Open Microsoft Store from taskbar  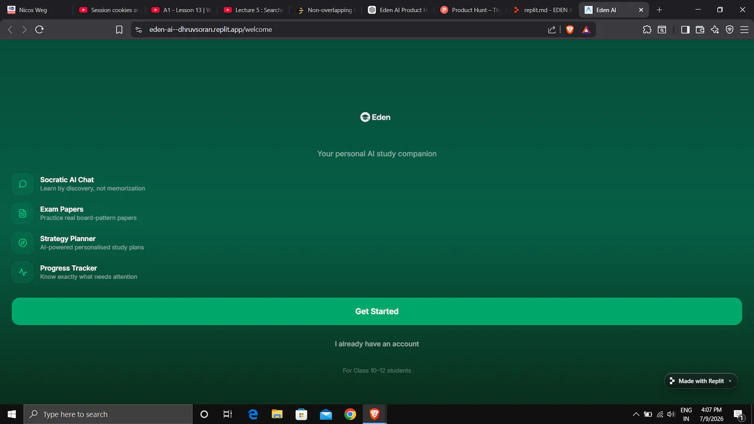coord(302,414)
